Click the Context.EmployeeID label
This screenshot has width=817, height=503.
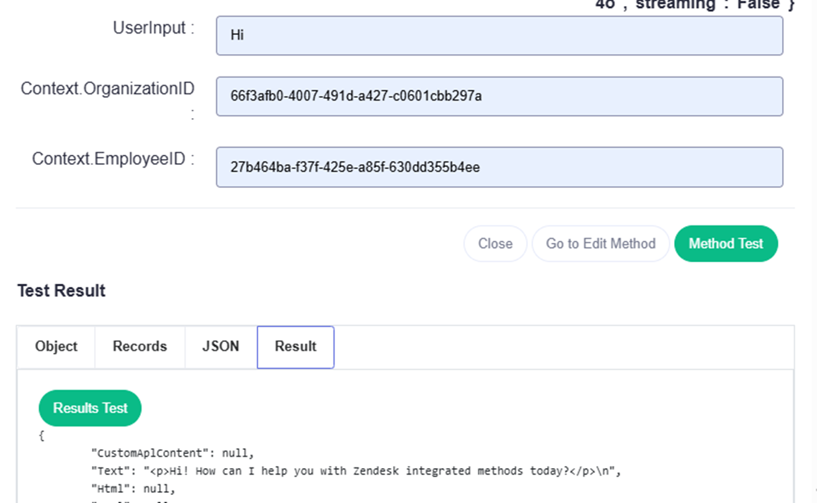(113, 159)
